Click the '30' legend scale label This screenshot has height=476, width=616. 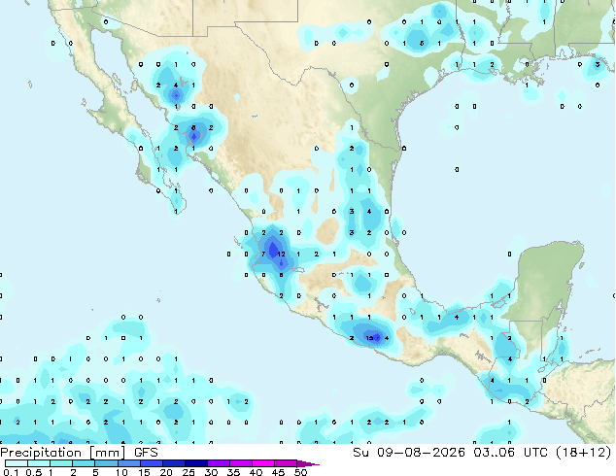[211, 472]
